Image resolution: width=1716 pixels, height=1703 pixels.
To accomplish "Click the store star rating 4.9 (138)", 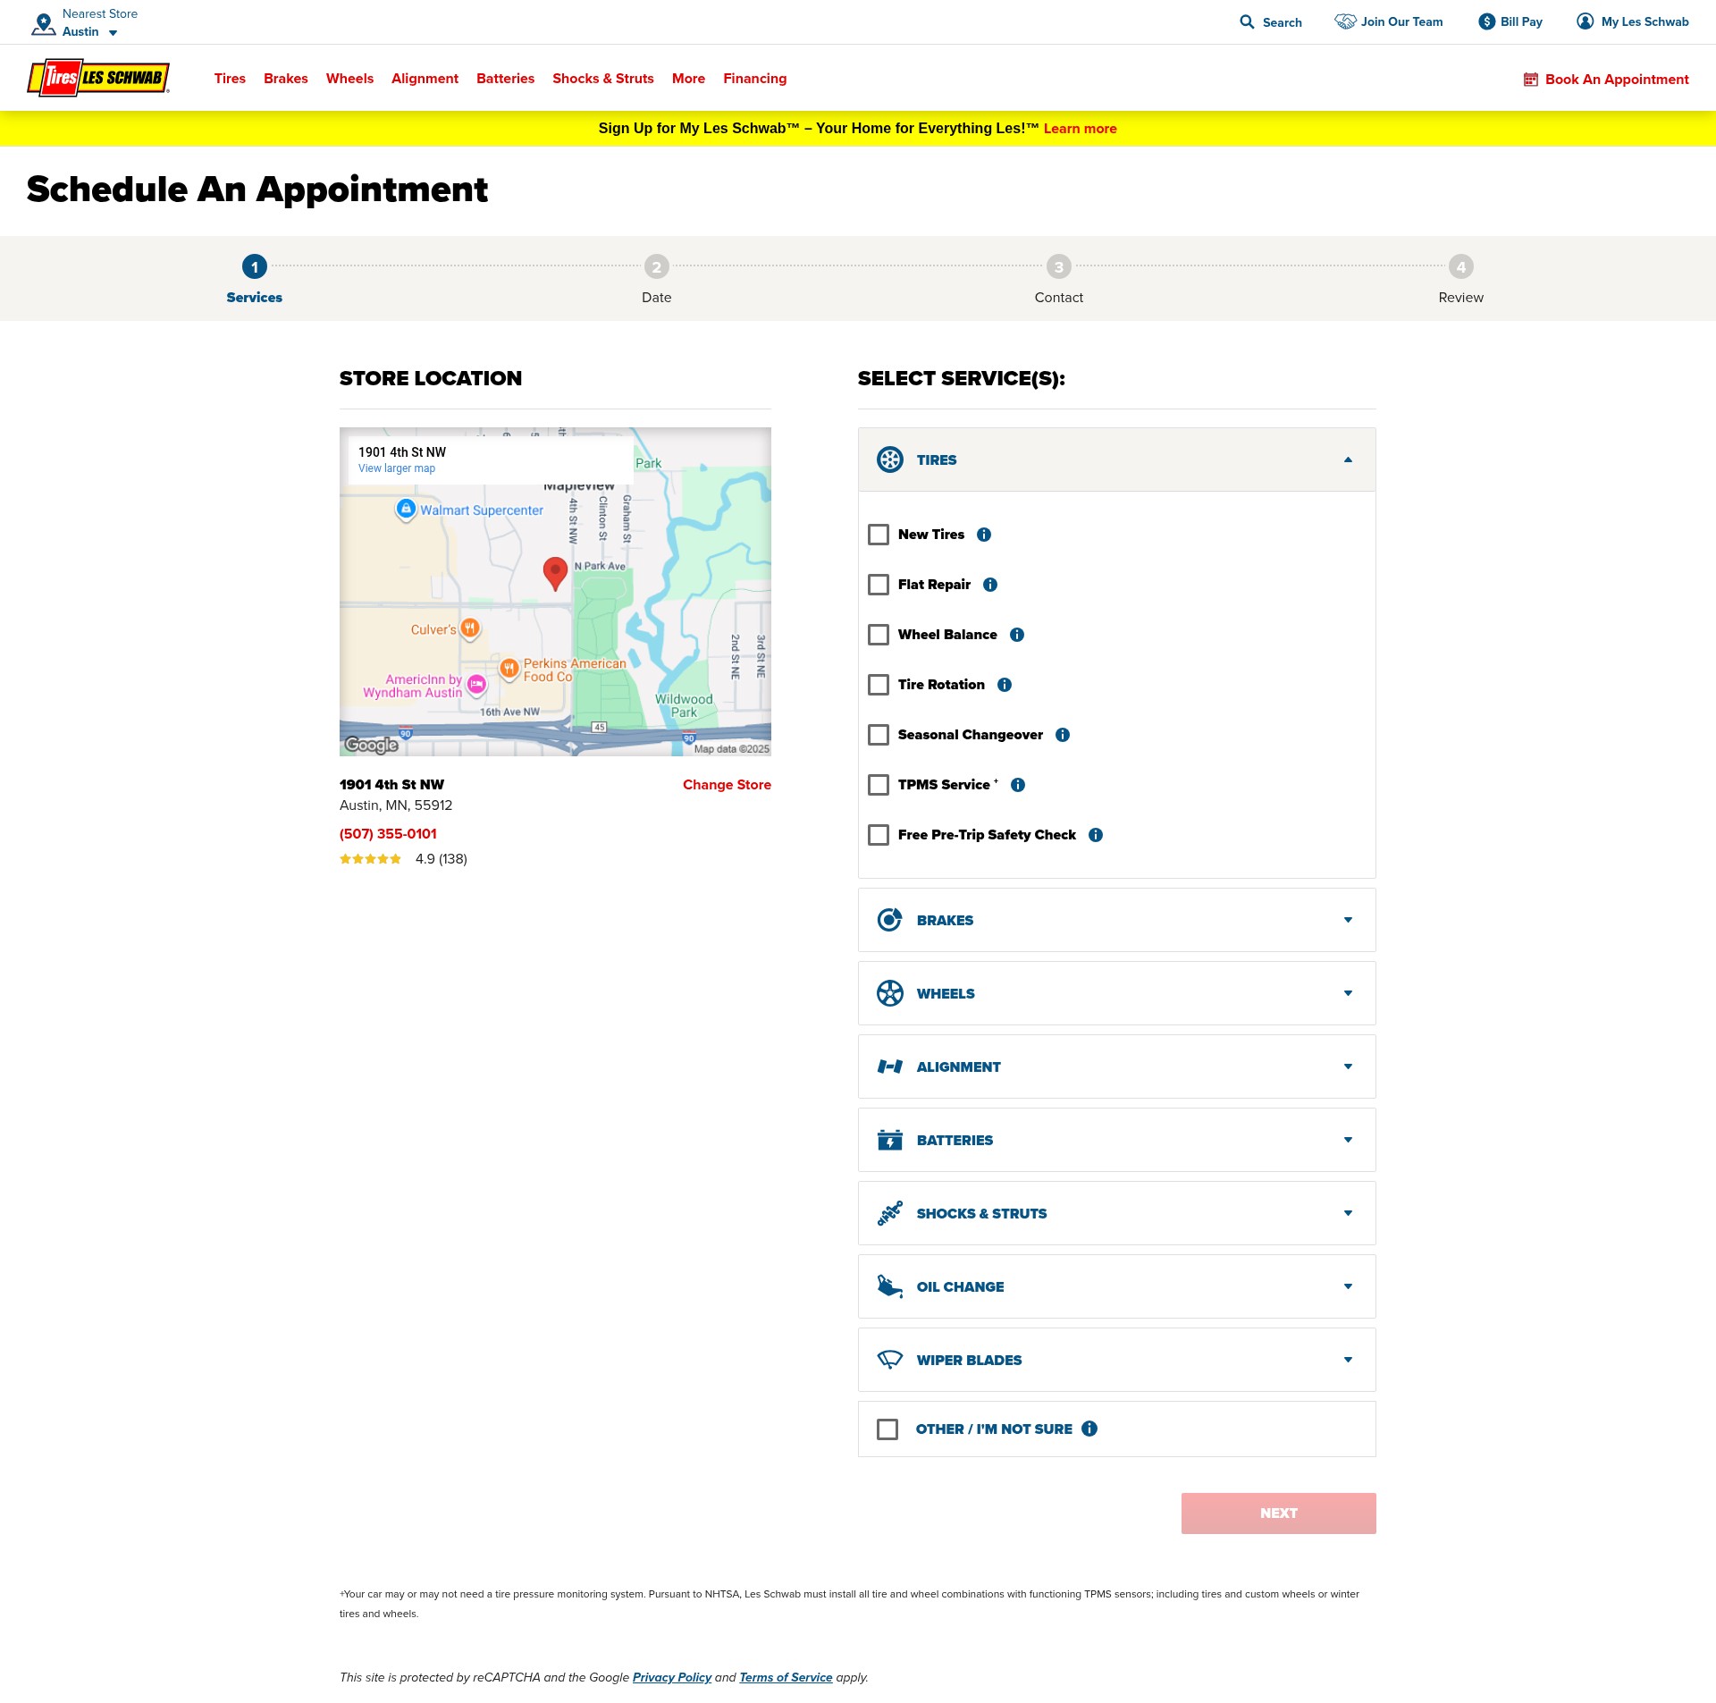I will point(403,859).
